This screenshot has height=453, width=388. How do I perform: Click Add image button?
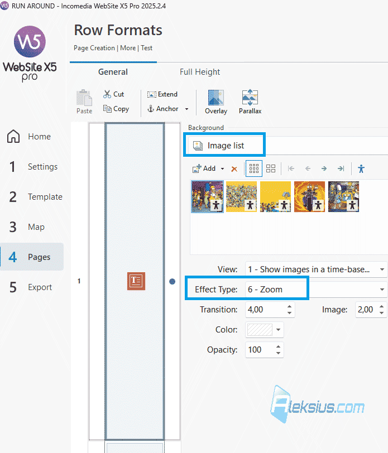click(204, 168)
